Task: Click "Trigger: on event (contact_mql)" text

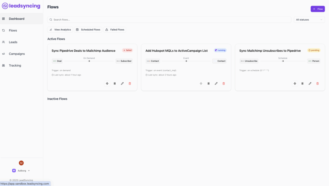Action: (161, 70)
